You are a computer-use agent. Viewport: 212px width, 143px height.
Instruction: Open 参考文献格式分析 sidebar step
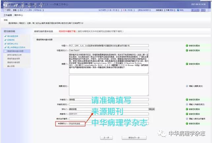(14, 55)
